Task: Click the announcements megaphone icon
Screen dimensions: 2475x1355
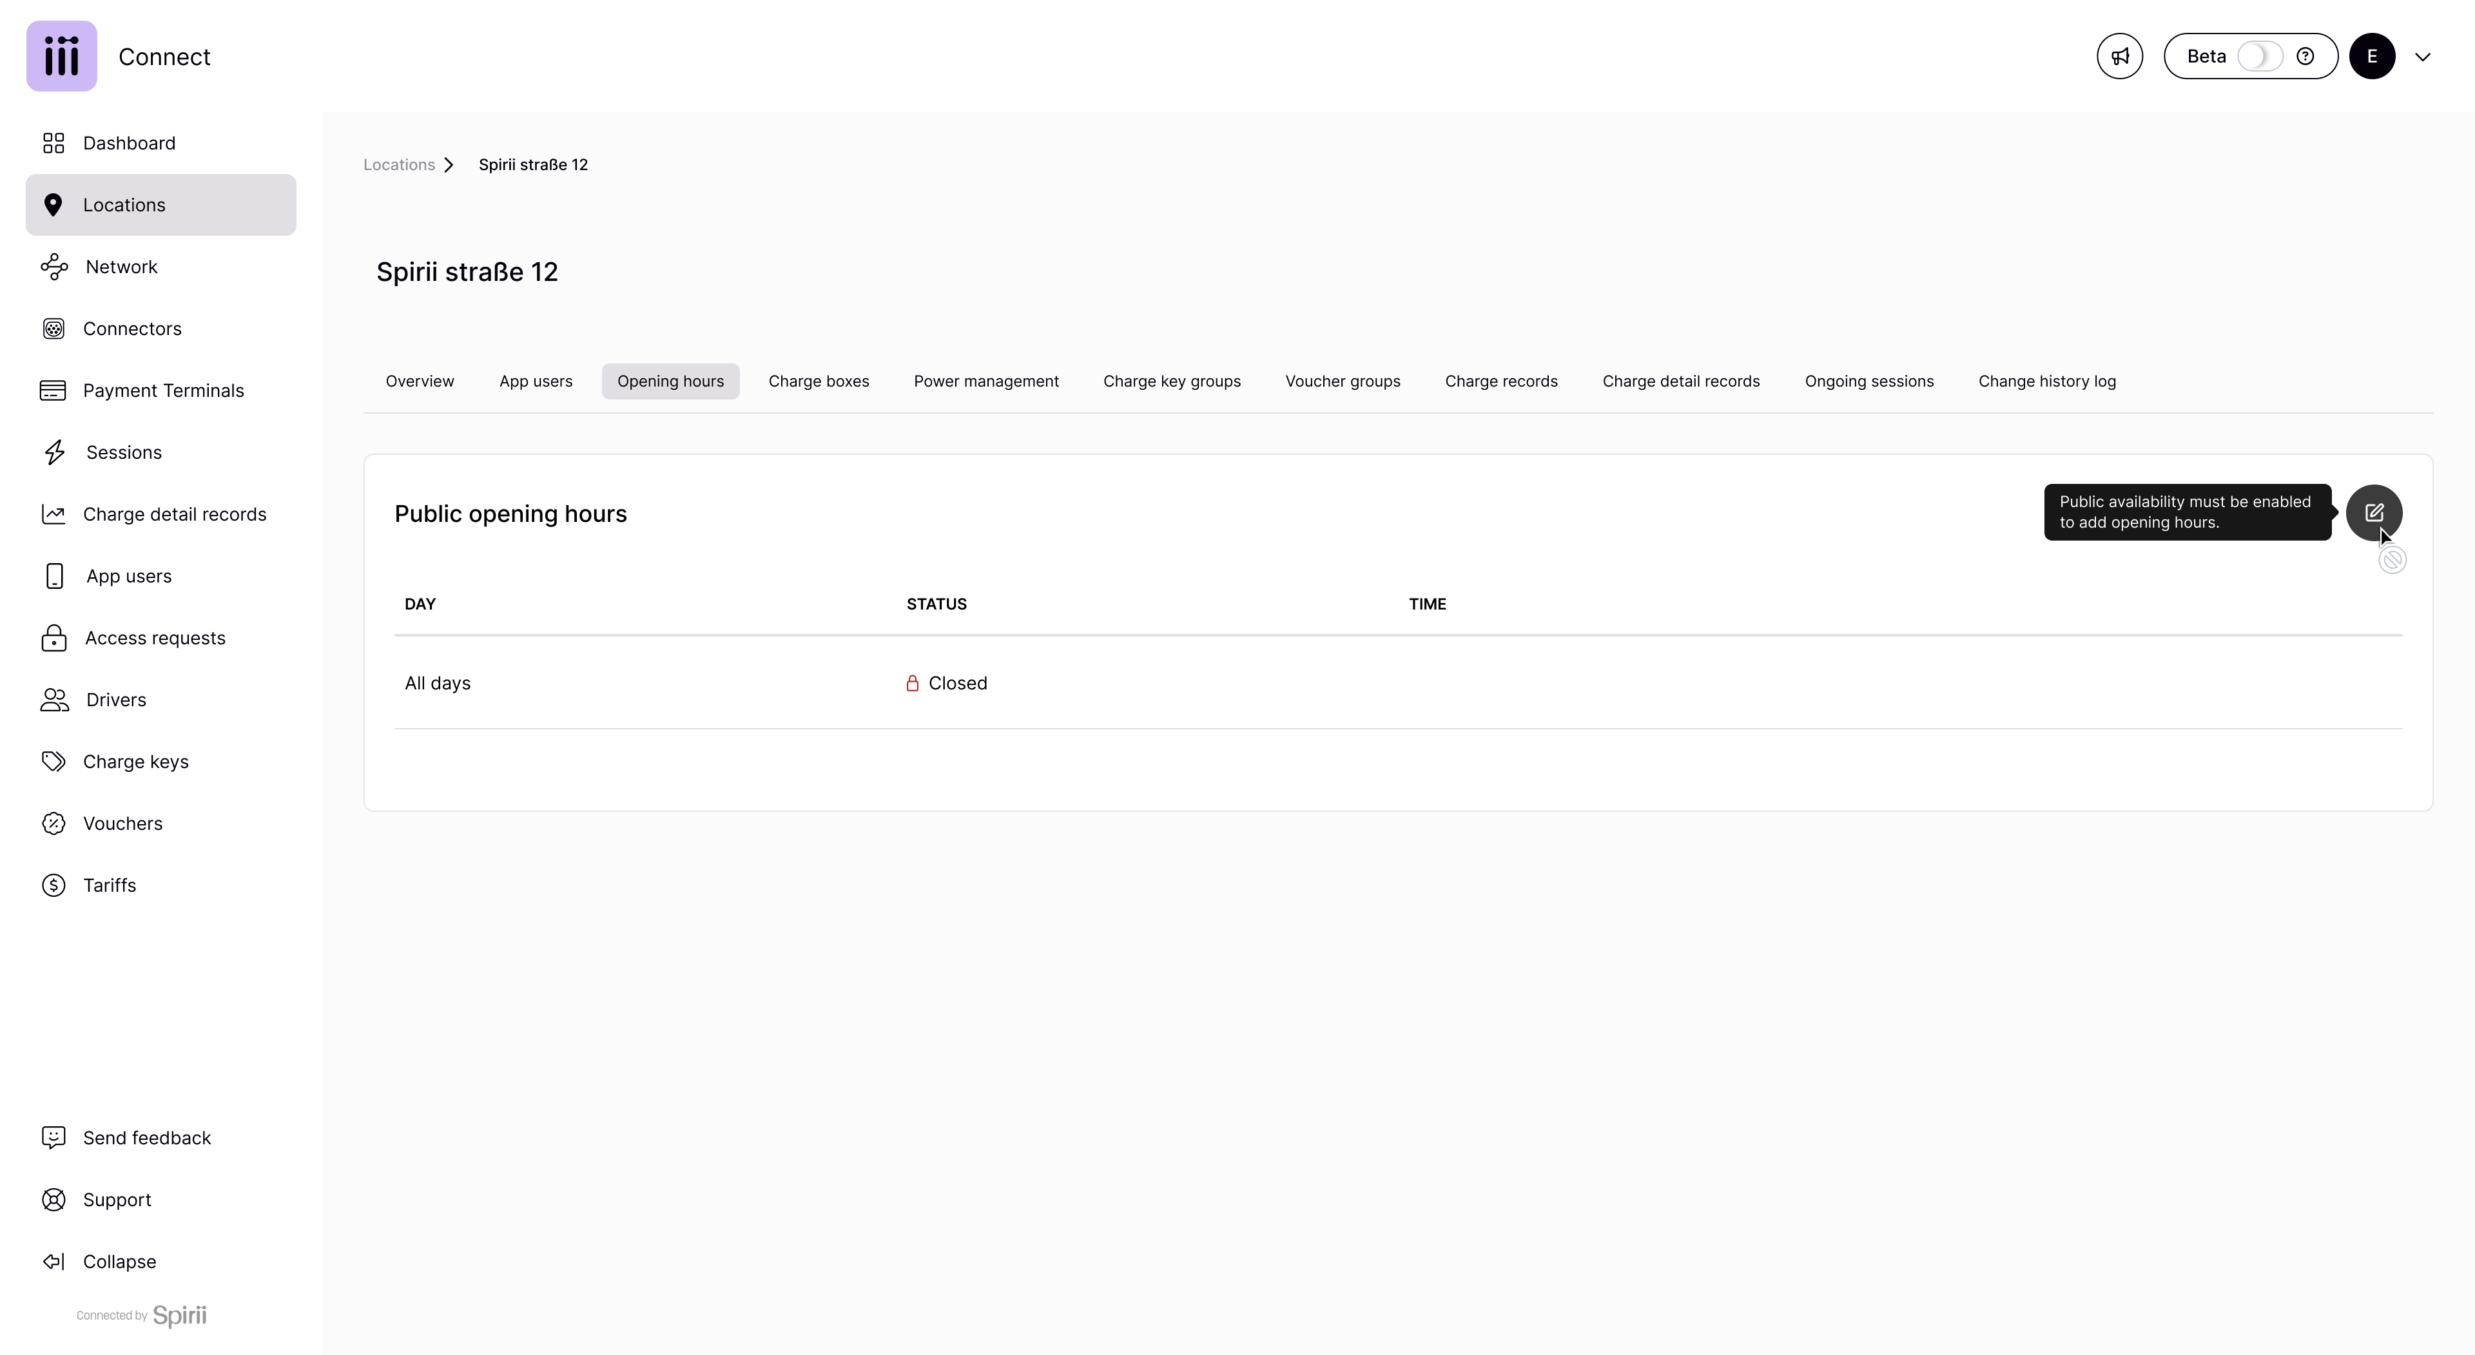Action: [x=2119, y=57]
